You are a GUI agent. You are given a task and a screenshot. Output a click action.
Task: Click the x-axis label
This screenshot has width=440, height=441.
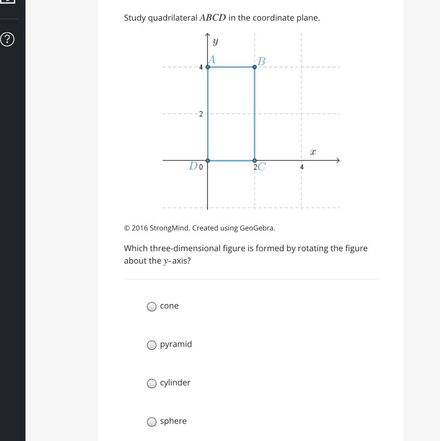coord(313,152)
